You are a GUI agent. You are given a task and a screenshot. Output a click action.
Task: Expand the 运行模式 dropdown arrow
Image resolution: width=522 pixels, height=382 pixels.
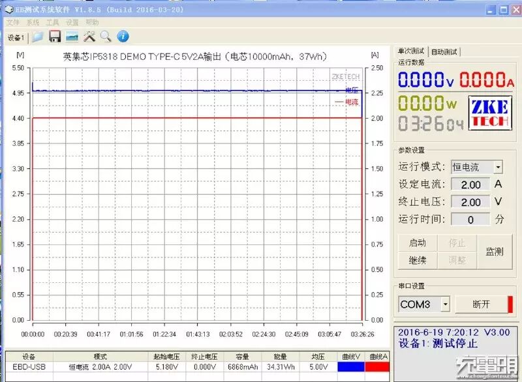[x=498, y=167]
